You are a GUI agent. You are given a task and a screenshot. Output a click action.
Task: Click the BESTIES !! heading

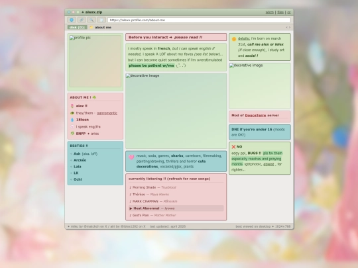click(x=79, y=146)
